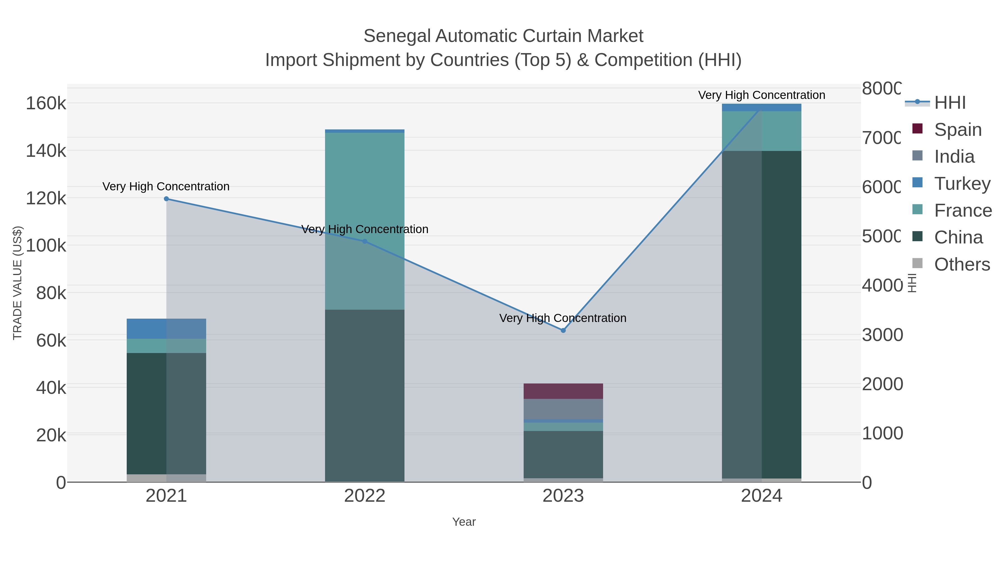Click the 160k y-axis tick label
The image size is (1007, 566).
[46, 103]
